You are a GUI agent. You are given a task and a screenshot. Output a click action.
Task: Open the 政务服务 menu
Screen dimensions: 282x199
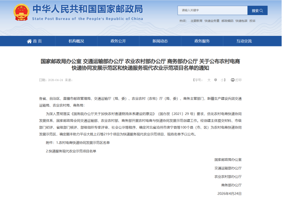202,41
